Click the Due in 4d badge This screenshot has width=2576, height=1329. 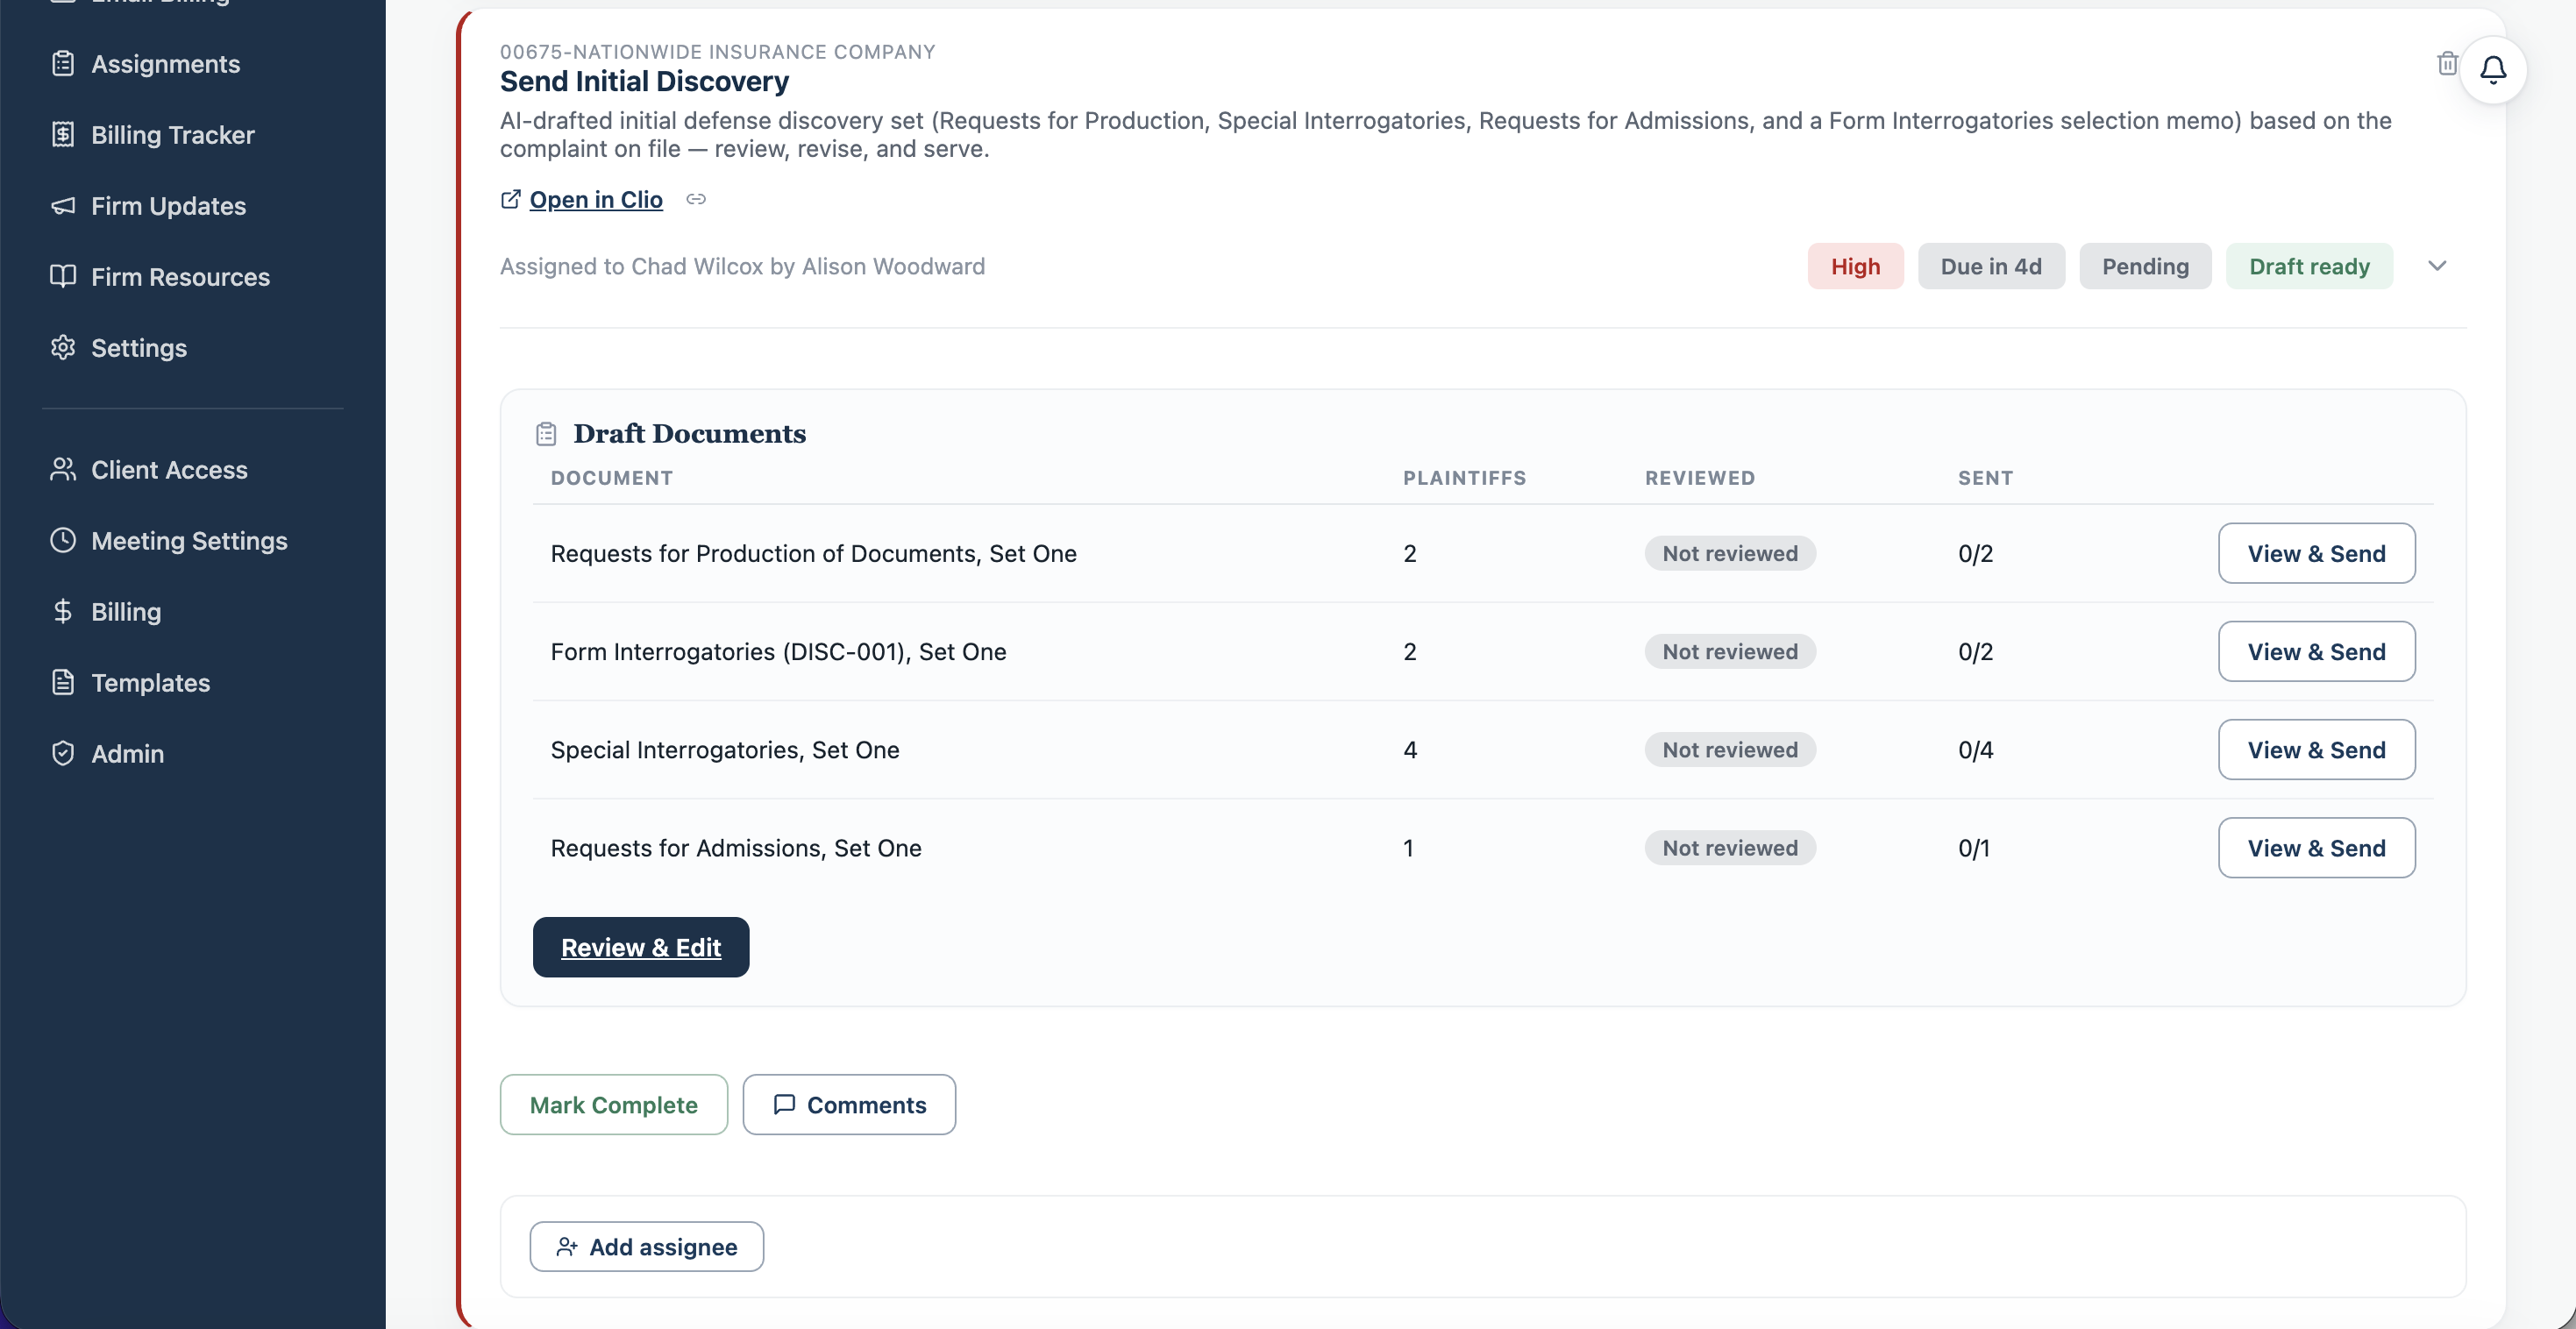coord(1991,266)
